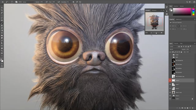Click the Navigator zoom in icon

pyautogui.click(x=161, y=33)
